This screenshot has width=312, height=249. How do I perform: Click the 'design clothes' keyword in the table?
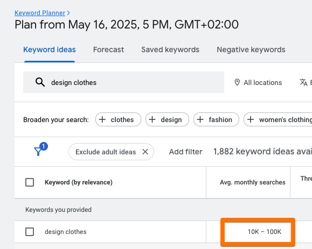pyautogui.click(x=65, y=232)
